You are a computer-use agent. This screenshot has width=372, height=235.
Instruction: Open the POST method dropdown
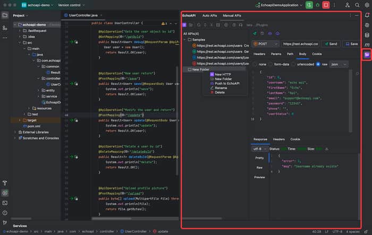pos(265,44)
